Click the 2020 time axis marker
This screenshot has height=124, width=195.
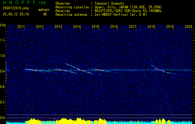[188, 26]
